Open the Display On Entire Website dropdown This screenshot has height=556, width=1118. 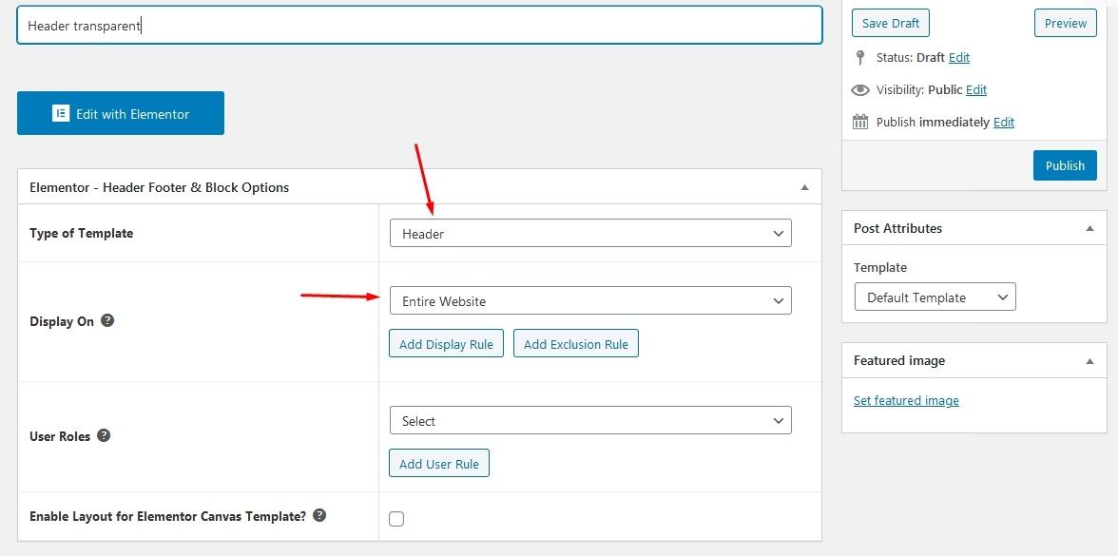590,301
